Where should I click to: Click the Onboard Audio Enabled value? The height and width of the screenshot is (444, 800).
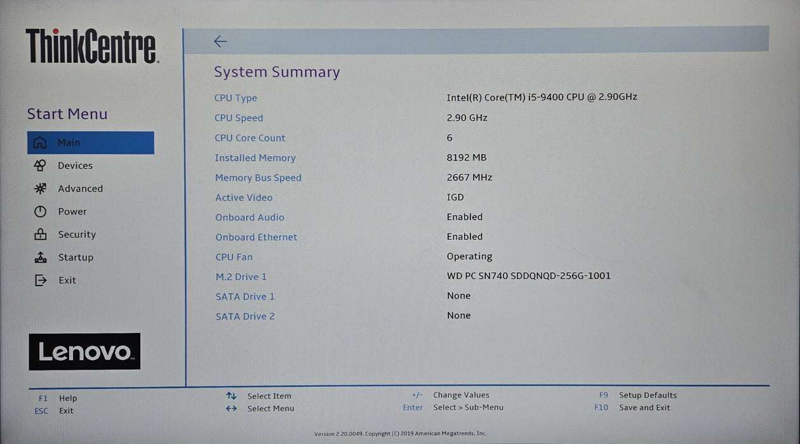point(465,217)
